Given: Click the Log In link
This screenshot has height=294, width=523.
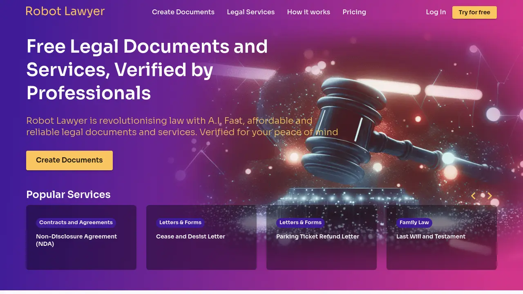Looking at the screenshot, I should coord(436,12).
